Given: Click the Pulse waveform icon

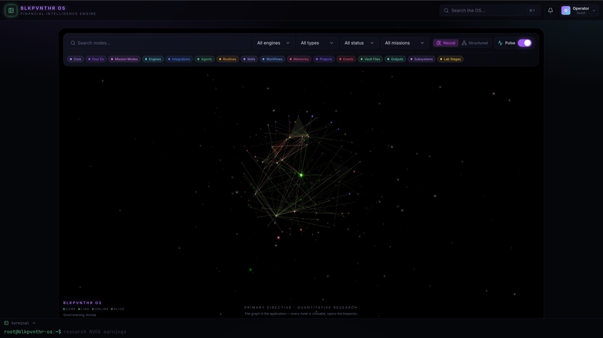Looking at the screenshot, I should (500, 43).
